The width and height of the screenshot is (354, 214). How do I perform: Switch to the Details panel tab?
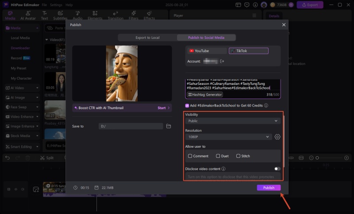click(x=274, y=16)
